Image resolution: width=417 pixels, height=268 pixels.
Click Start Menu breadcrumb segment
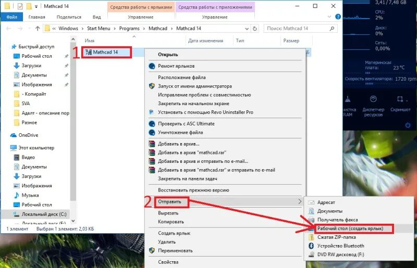click(99, 29)
